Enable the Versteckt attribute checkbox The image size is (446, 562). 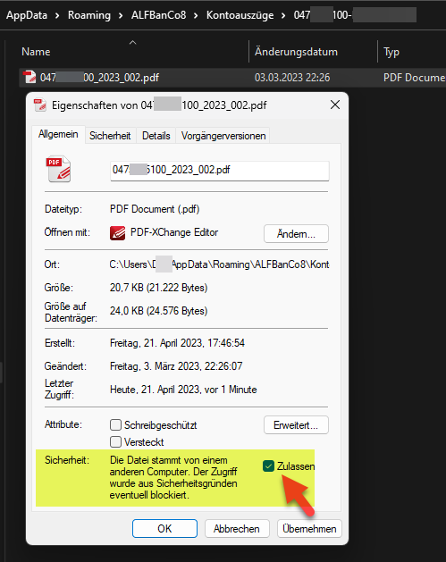pos(115,441)
